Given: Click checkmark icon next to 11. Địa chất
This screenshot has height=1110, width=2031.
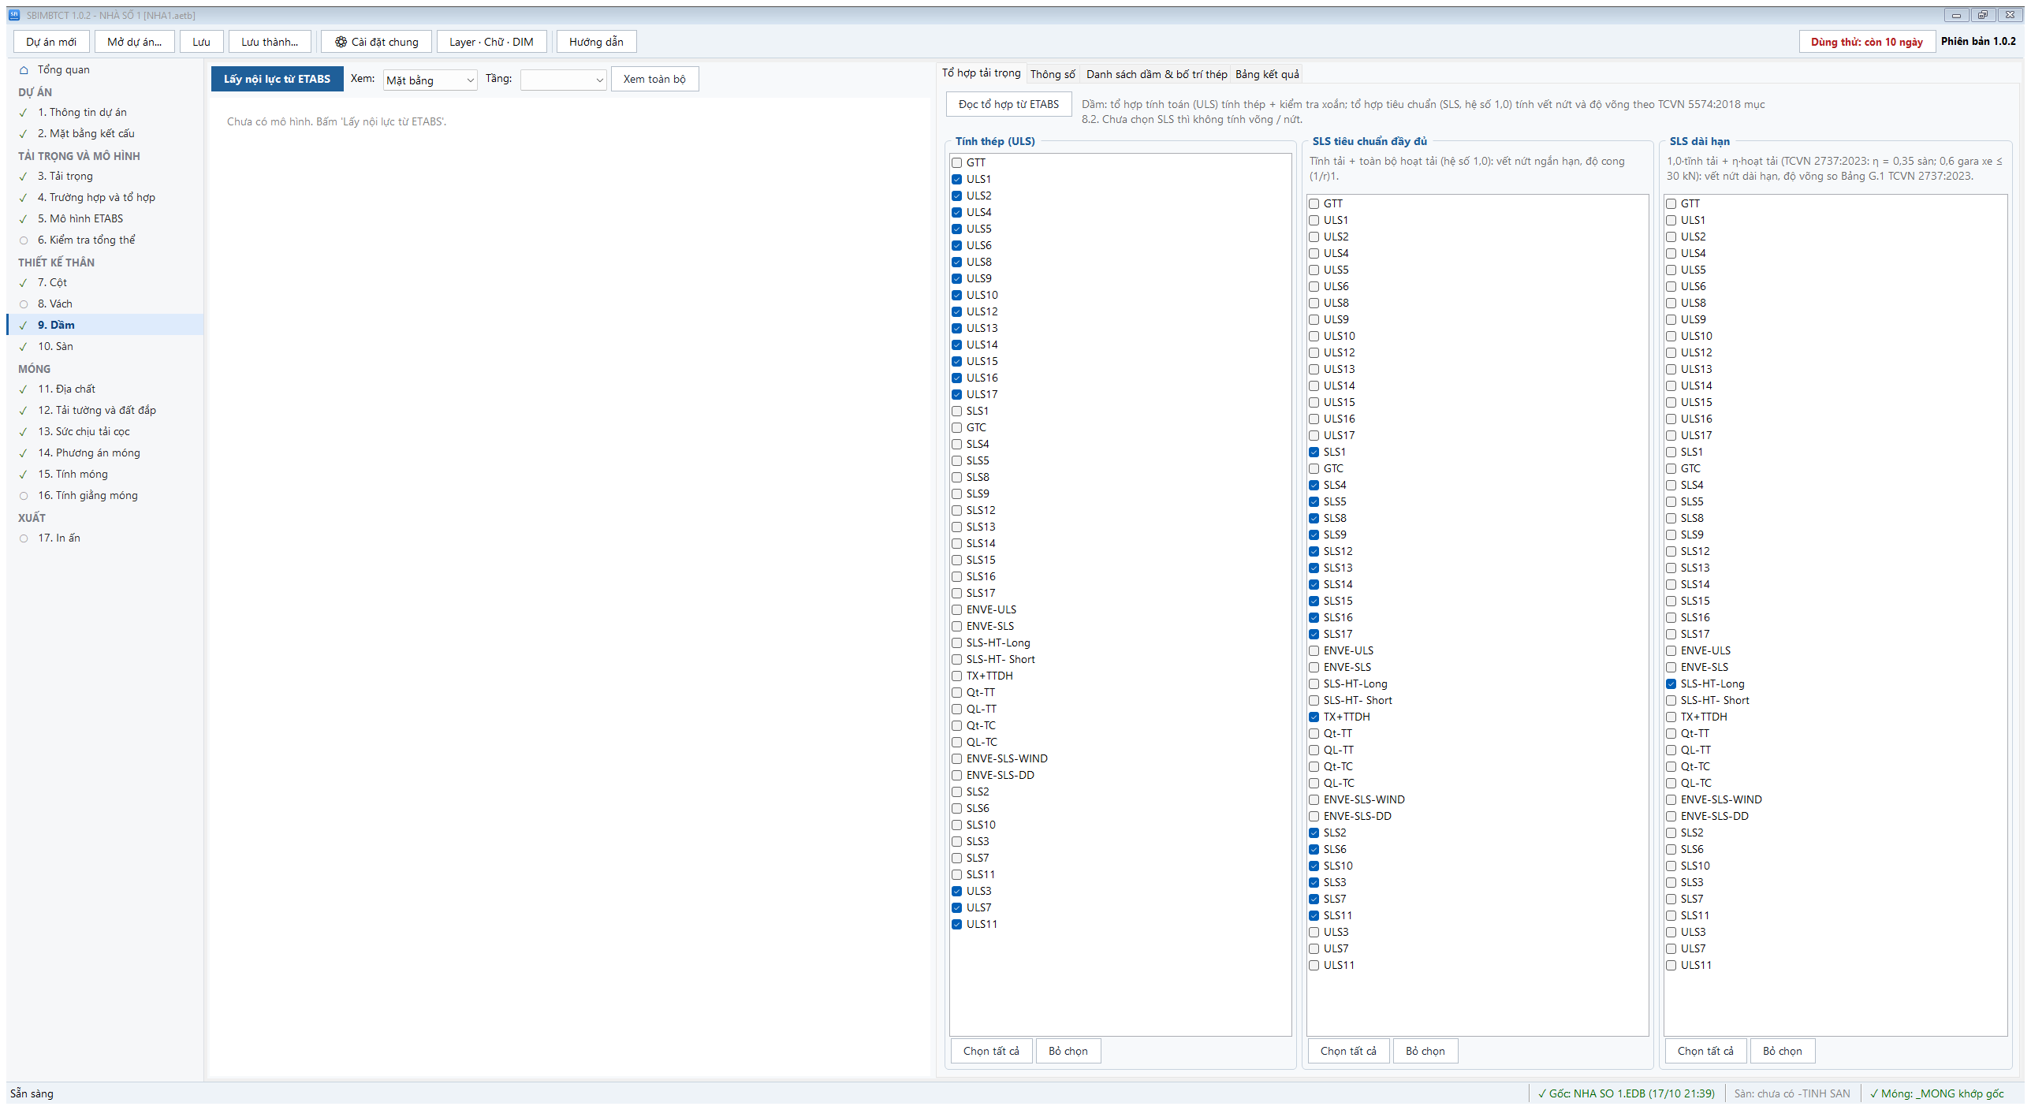Looking at the screenshot, I should (24, 389).
